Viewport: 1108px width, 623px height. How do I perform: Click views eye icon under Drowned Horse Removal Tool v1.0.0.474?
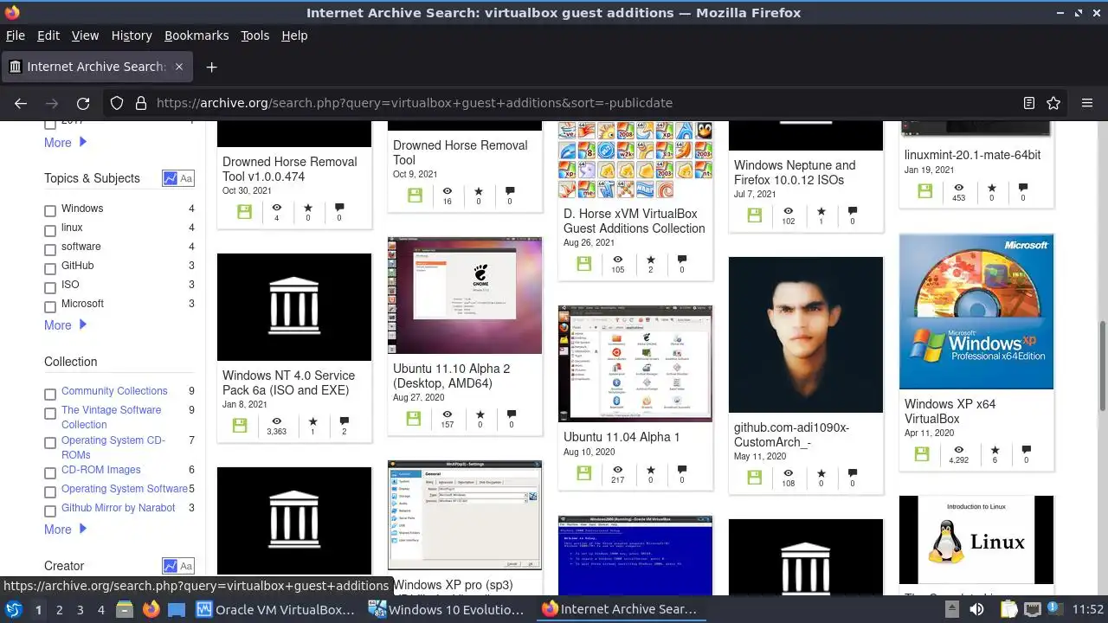[x=277, y=208]
